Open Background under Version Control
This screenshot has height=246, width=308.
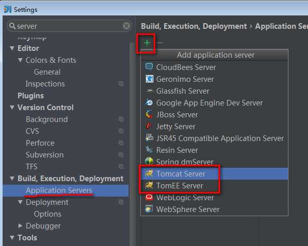47,119
